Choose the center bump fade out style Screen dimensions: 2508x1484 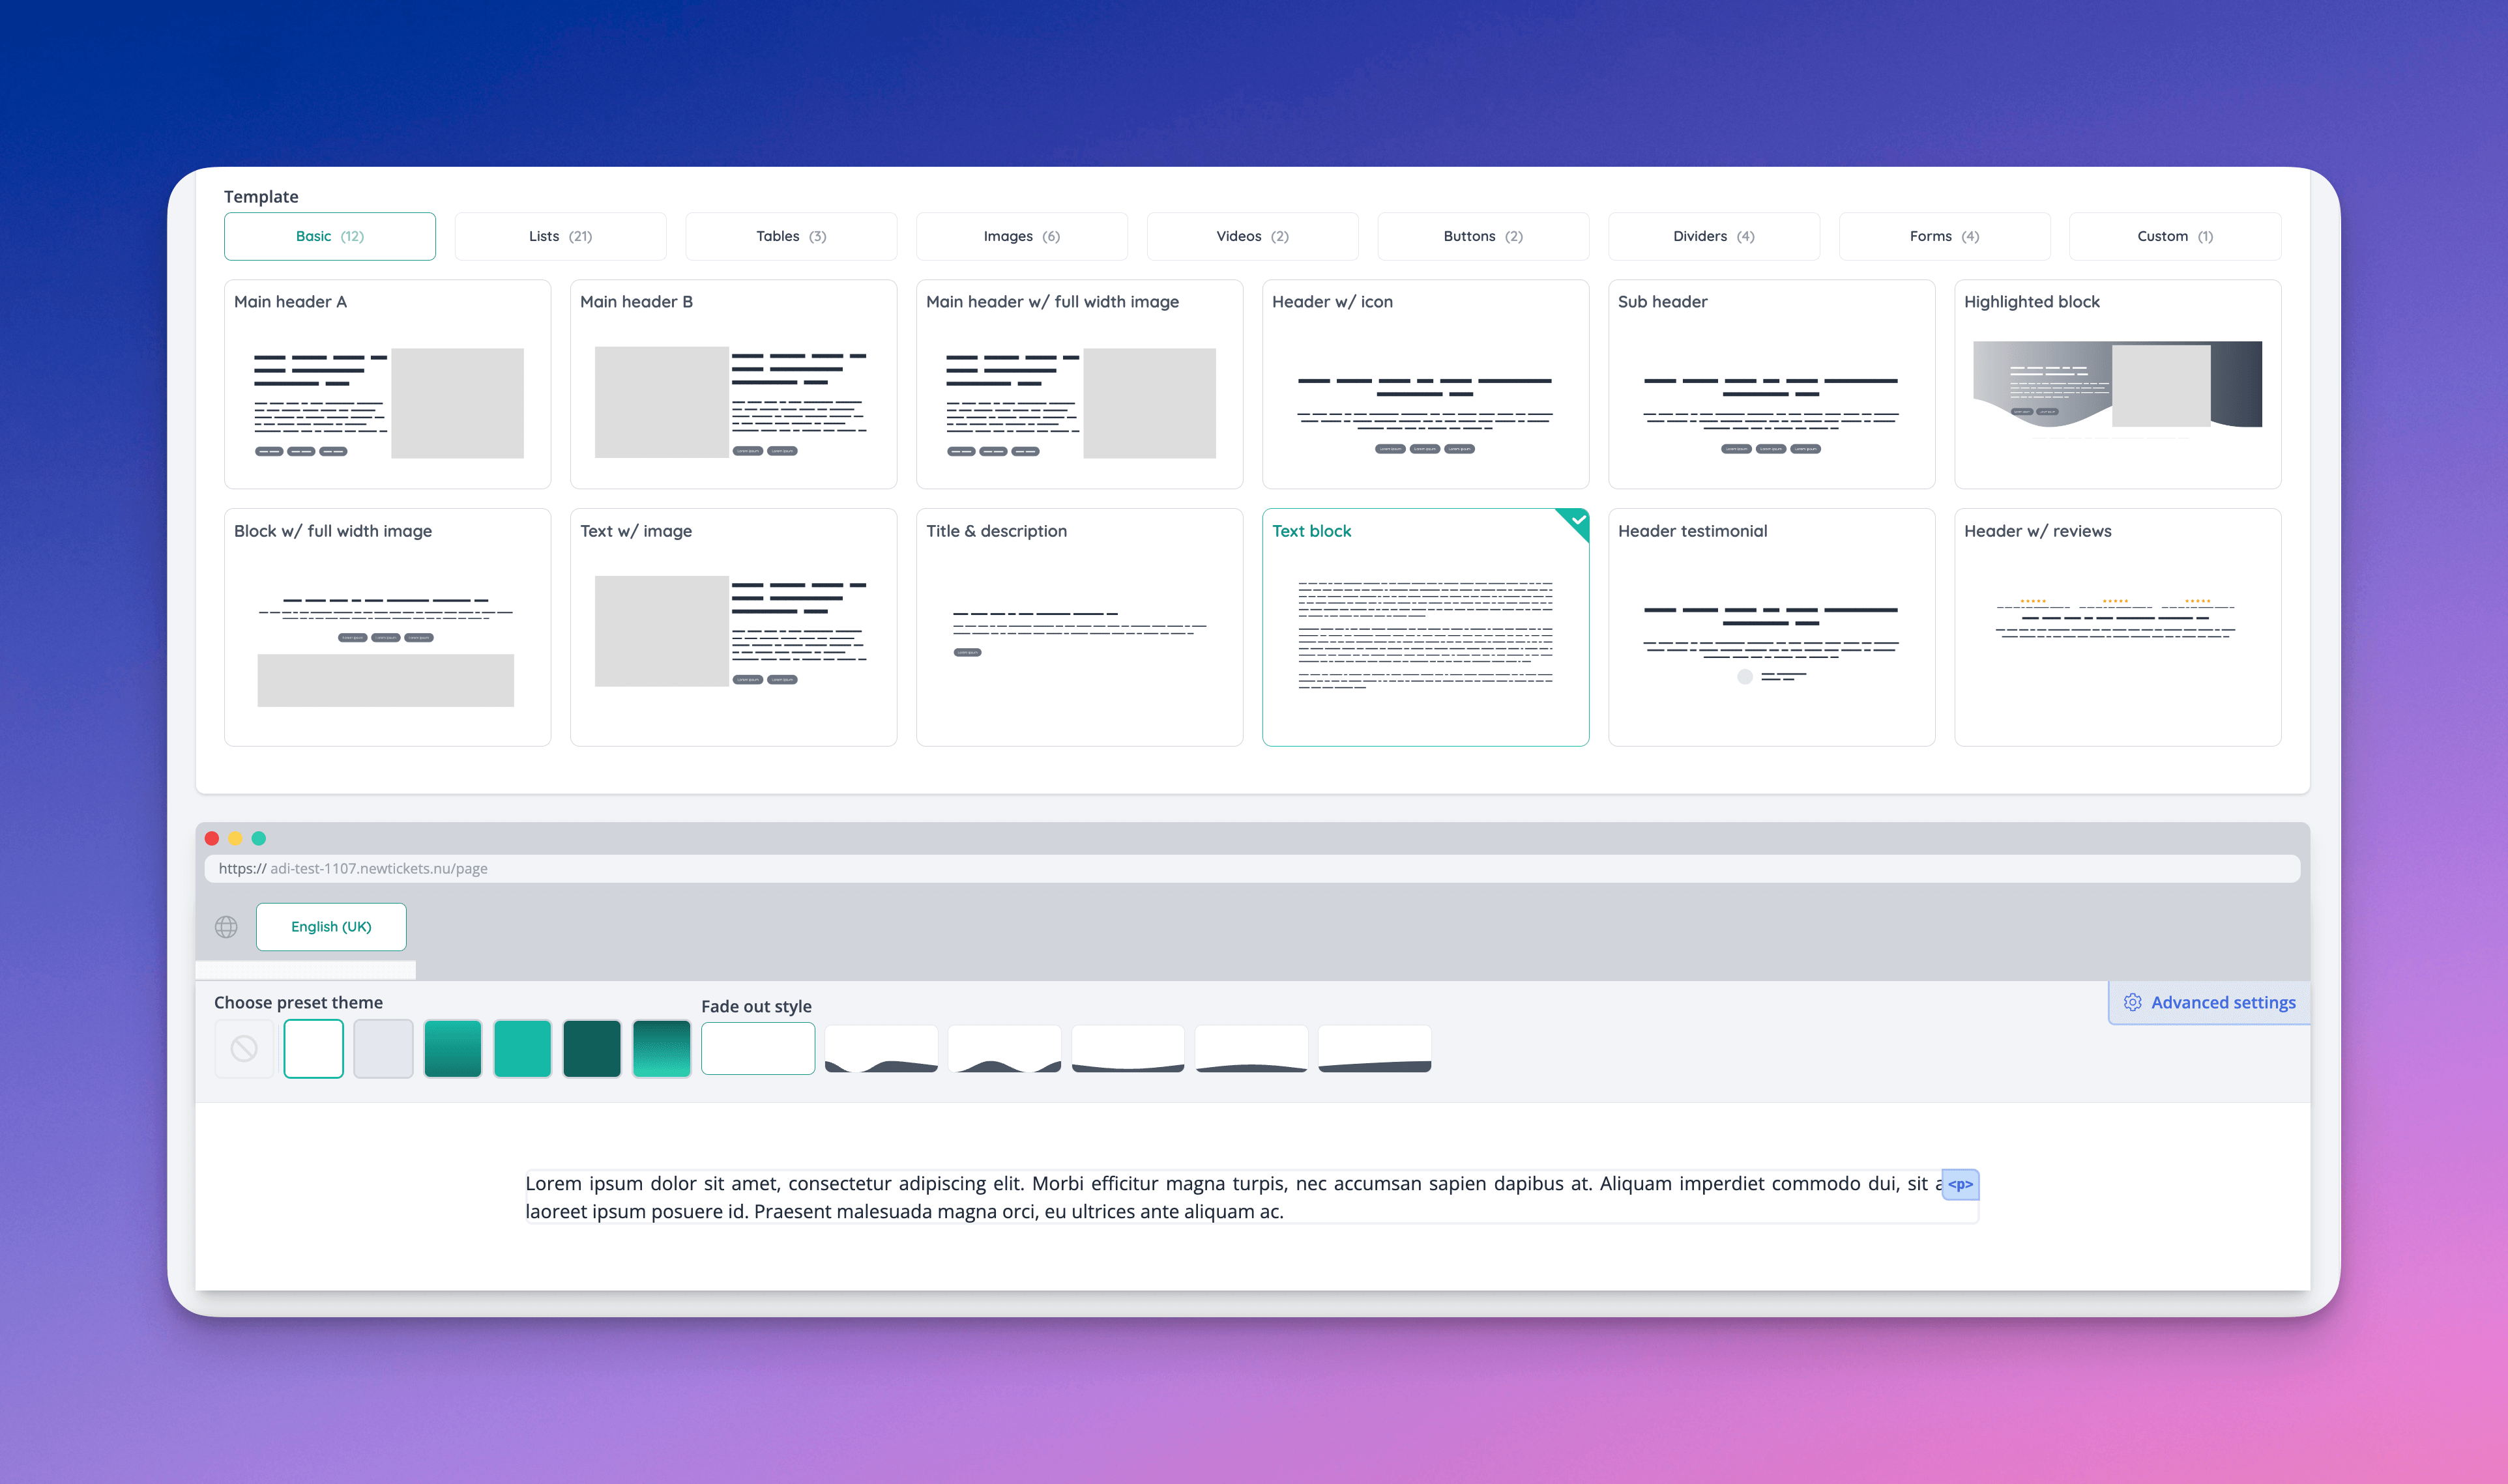1004,1049
